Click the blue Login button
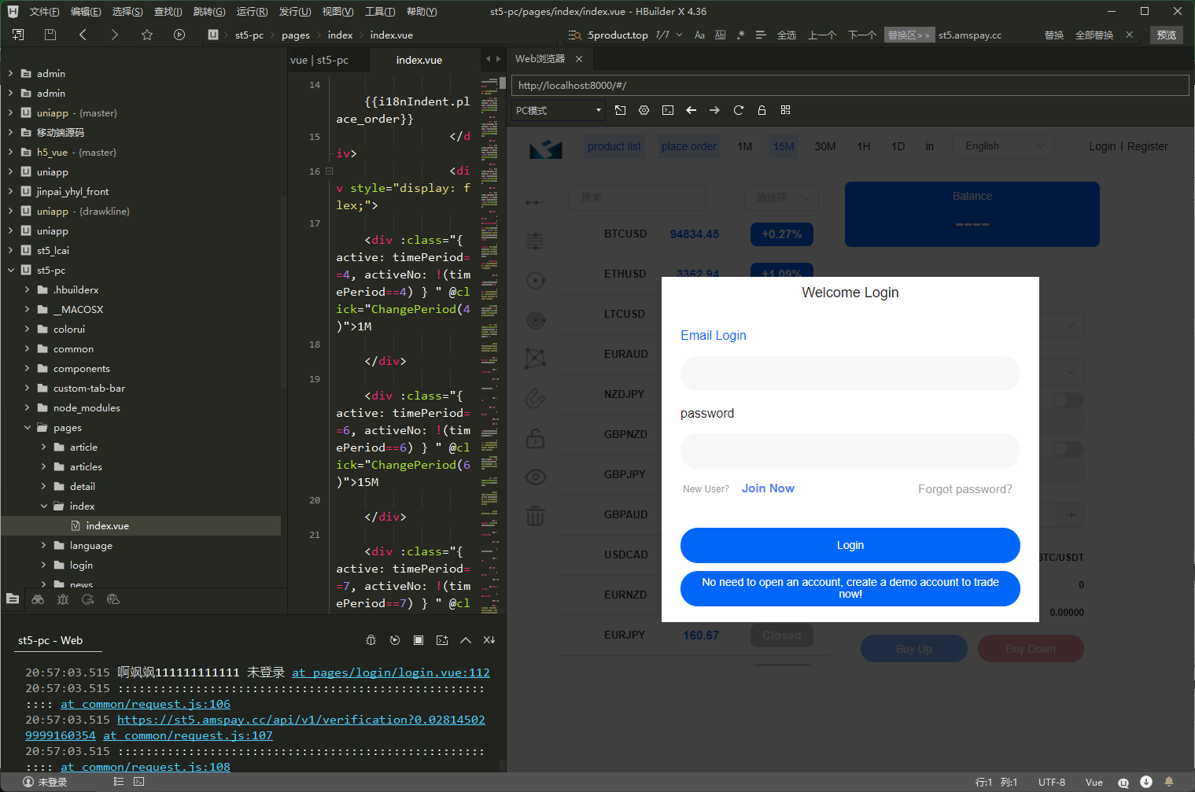 [850, 545]
